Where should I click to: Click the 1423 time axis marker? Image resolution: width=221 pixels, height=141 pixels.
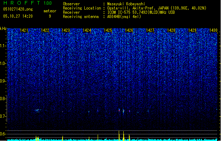66,30
